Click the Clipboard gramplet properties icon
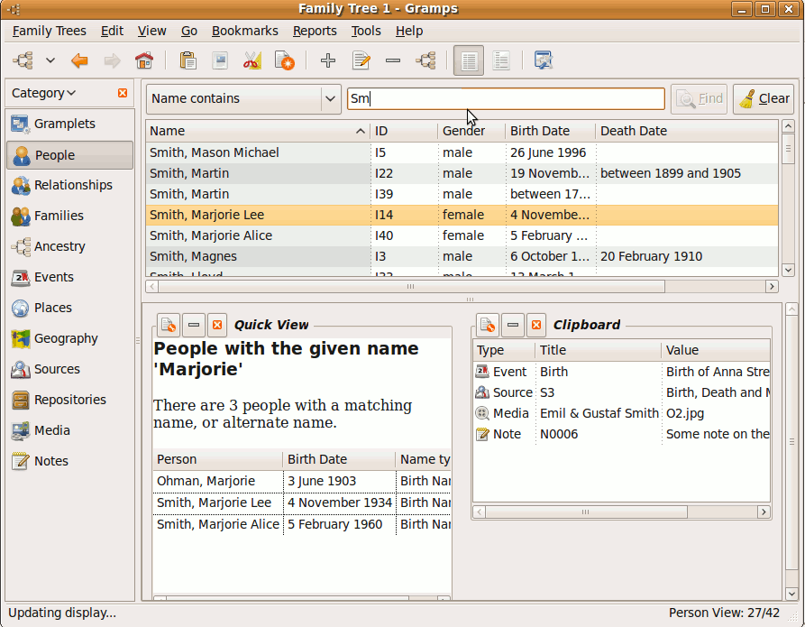This screenshot has height=627, width=805. 487,325
